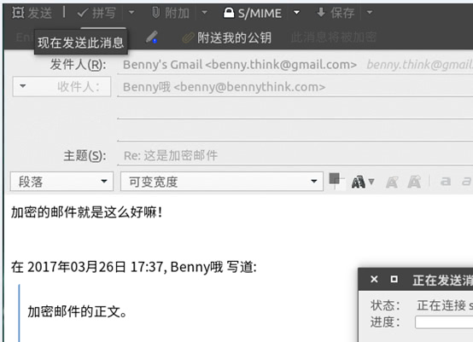Click the Save (保存) download icon
This screenshot has height=342, width=473.
[x=321, y=13]
